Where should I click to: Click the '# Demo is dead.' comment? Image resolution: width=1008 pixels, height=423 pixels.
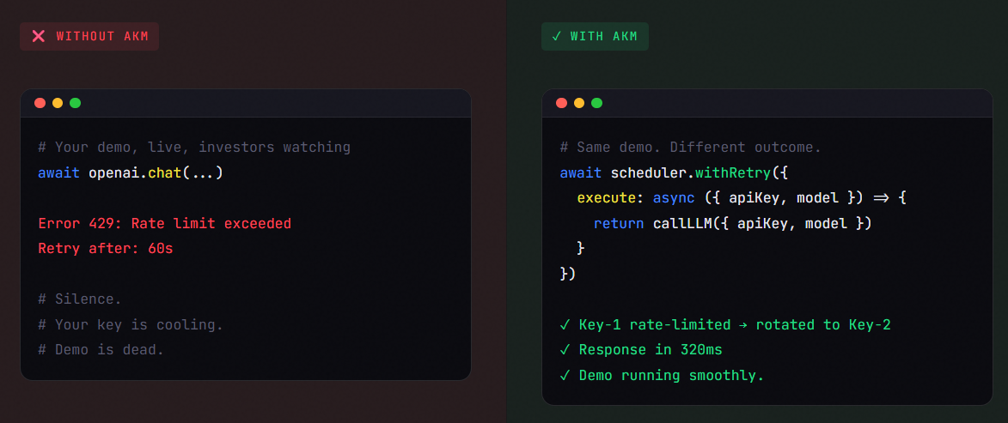101,350
